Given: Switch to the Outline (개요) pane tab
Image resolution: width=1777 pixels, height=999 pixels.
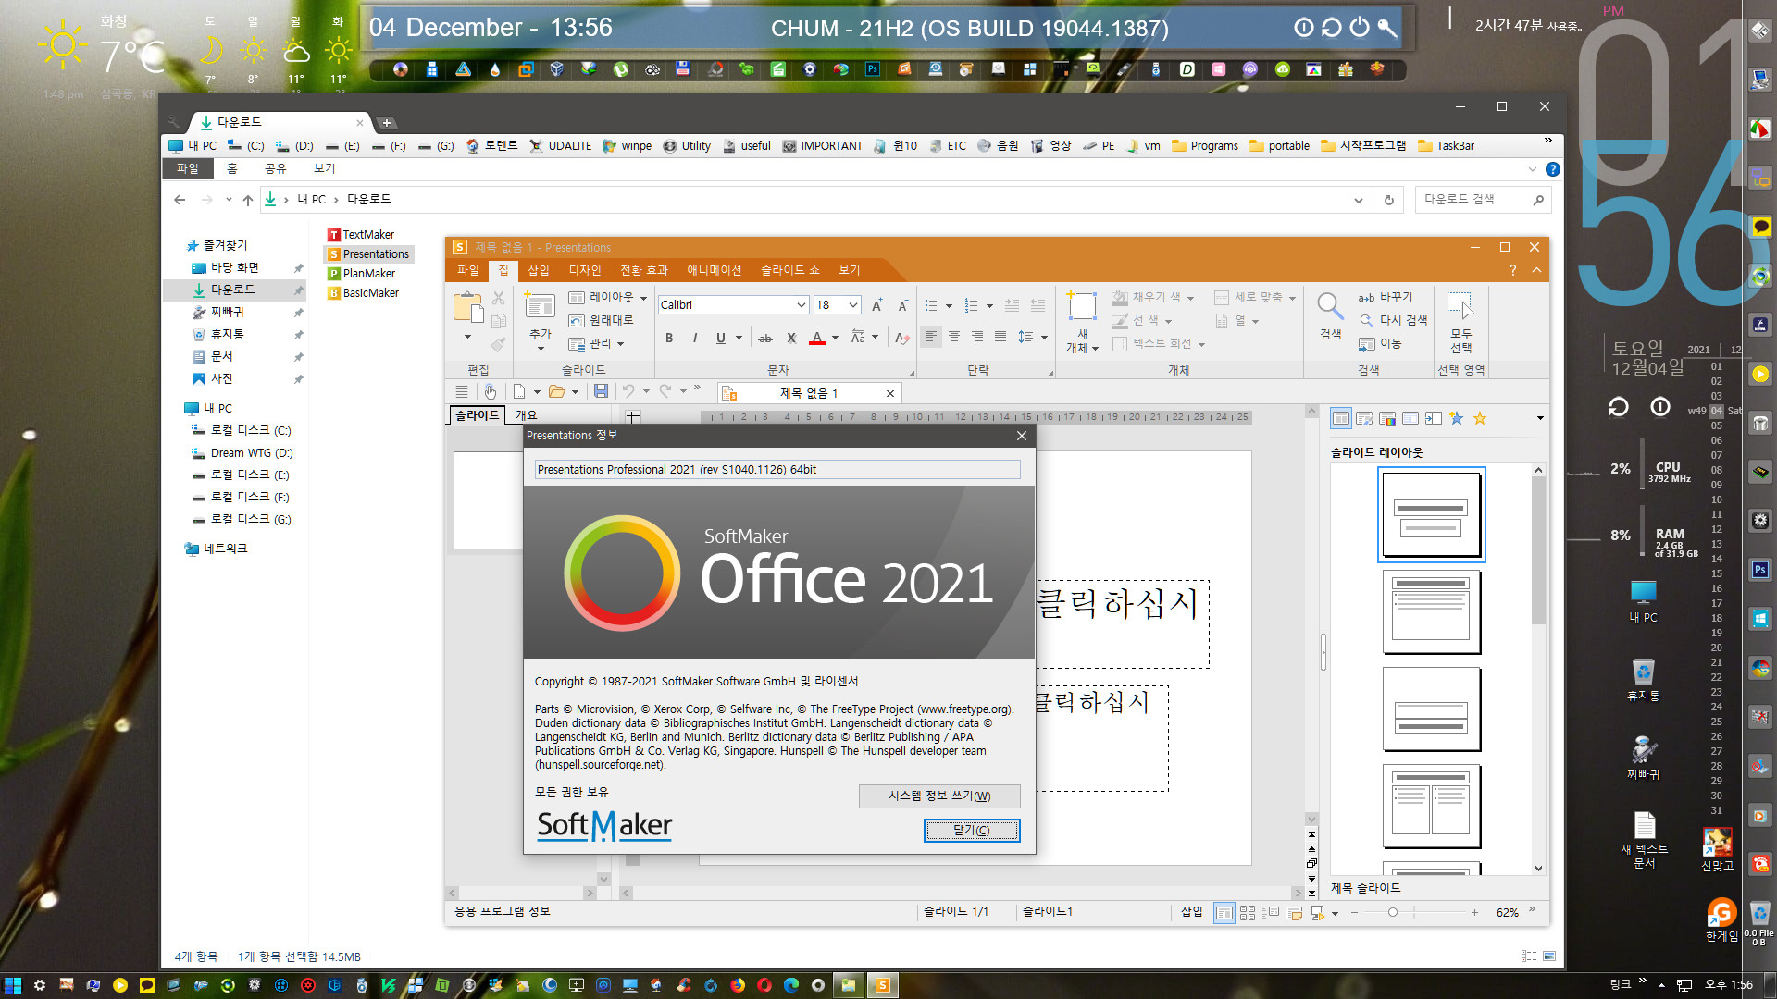Looking at the screenshot, I should click(x=527, y=415).
